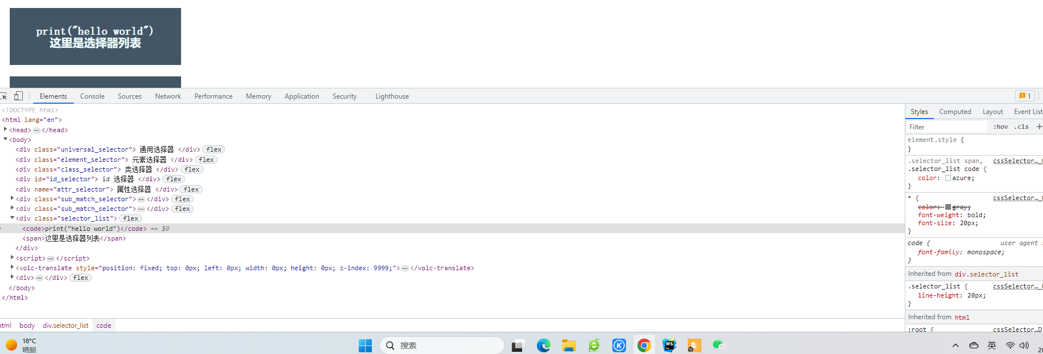
Task: Expand the last collapsed div node
Action: coord(12,277)
